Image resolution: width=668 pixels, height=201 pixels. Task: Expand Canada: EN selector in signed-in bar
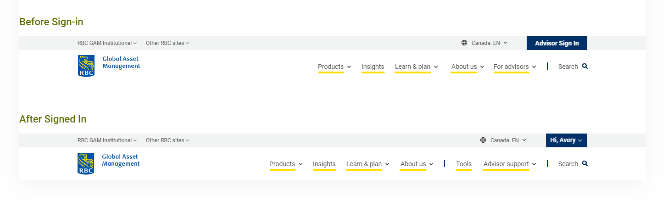click(x=508, y=140)
